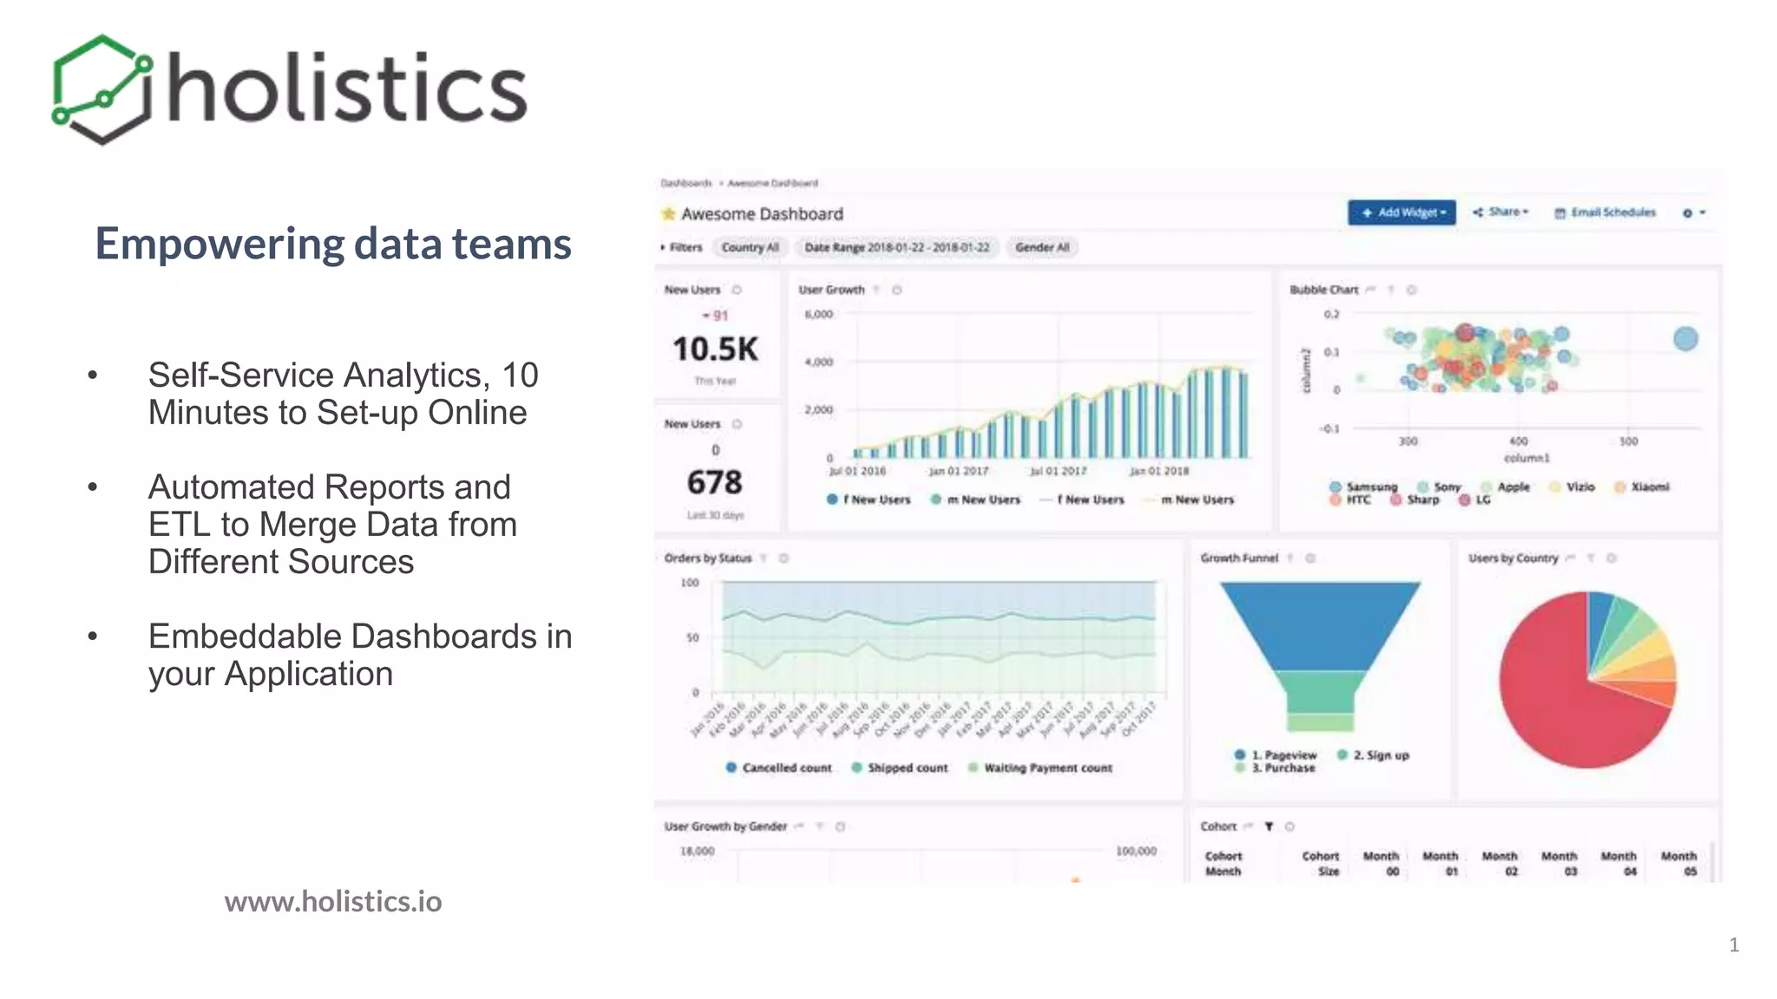
Task: Click the info icon on Bubble Chart widget
Action: coord(1412,291)
